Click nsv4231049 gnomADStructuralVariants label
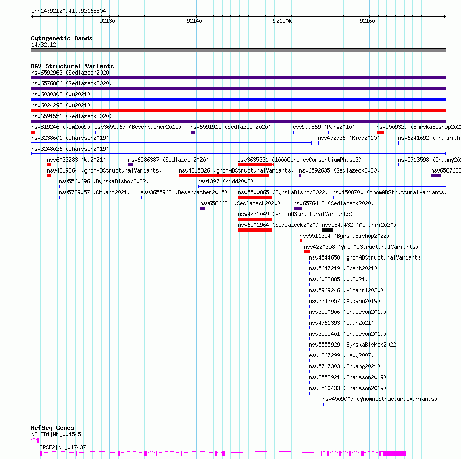Screen dimensions: 461x459 [x=295, y=214]
